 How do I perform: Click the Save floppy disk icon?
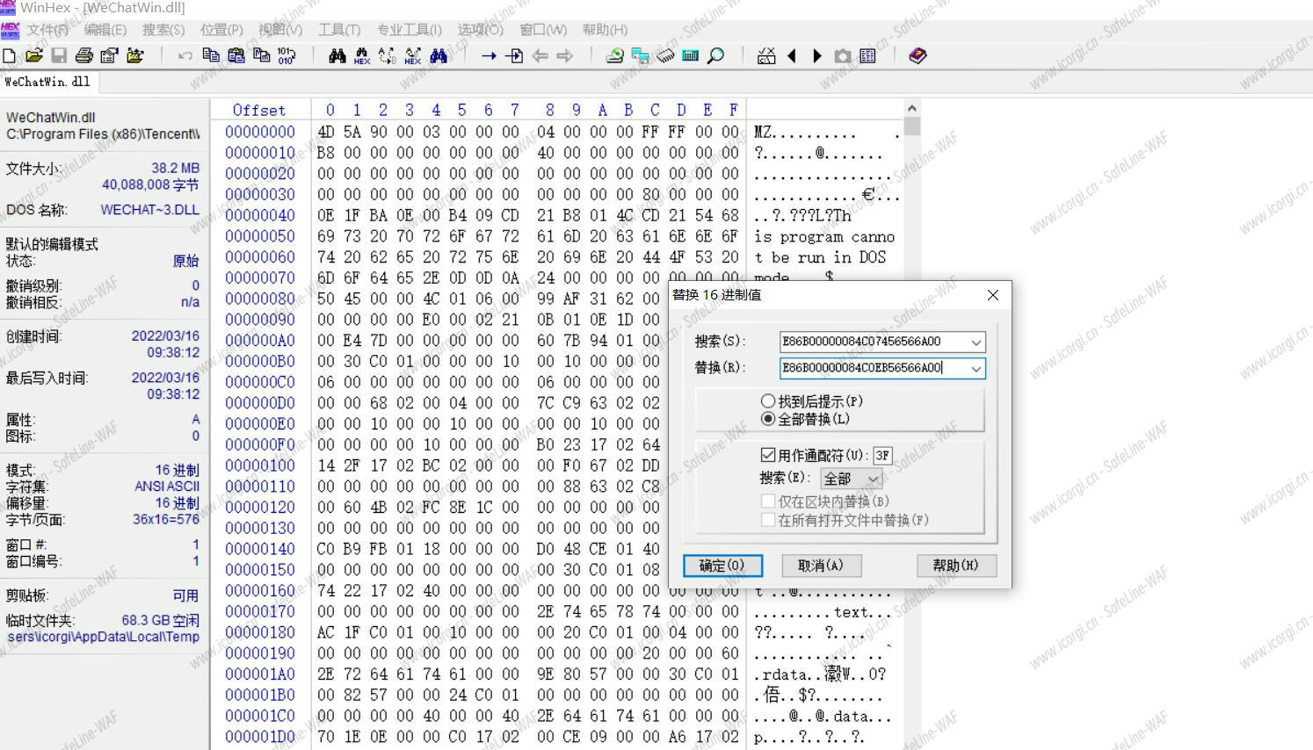point(59,56)
